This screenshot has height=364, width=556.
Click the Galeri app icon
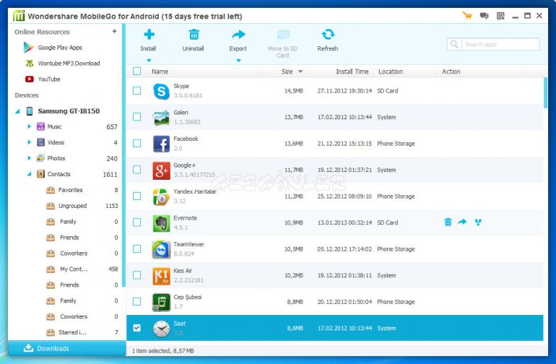(x=161, y=118)
